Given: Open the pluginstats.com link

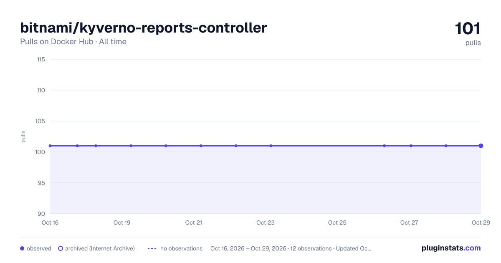Looking at the screenshot, I should pos(451,248).
